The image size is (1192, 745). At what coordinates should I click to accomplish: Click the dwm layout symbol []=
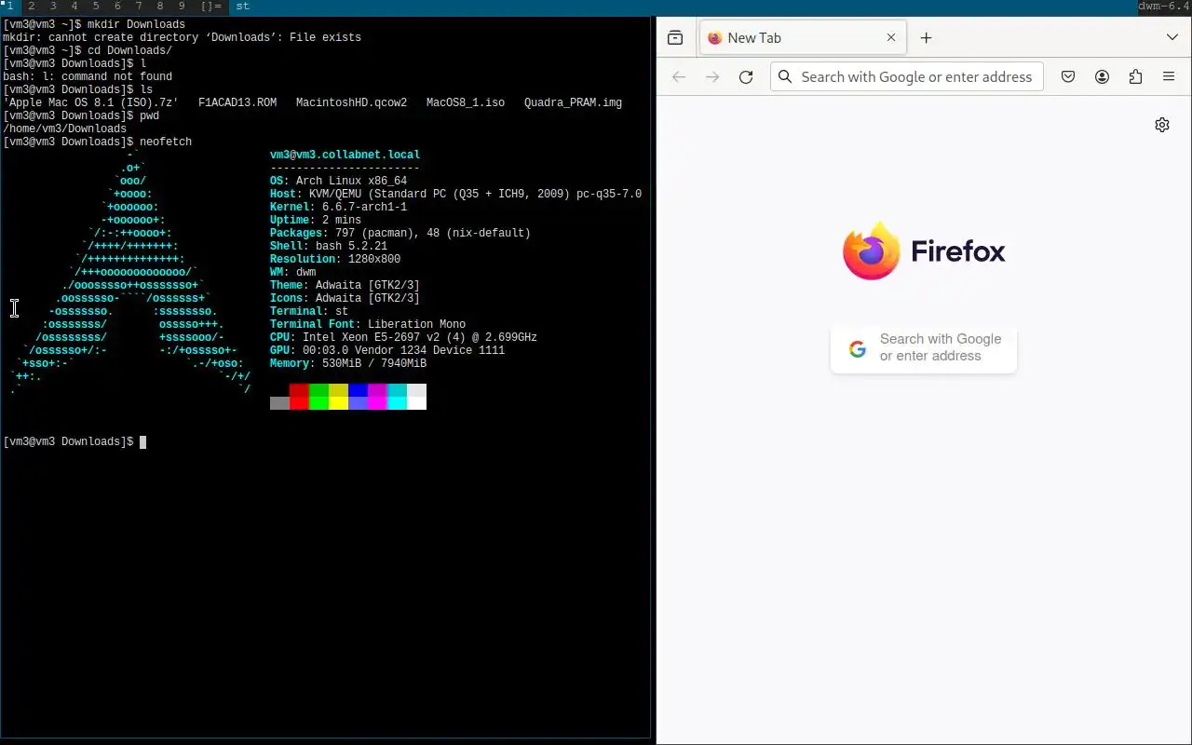pyautogui.click(x=211, y=7)
